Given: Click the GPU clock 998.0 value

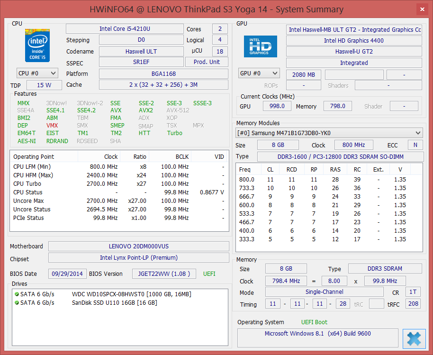Looking at the screenshot, I should click(277, 106).
